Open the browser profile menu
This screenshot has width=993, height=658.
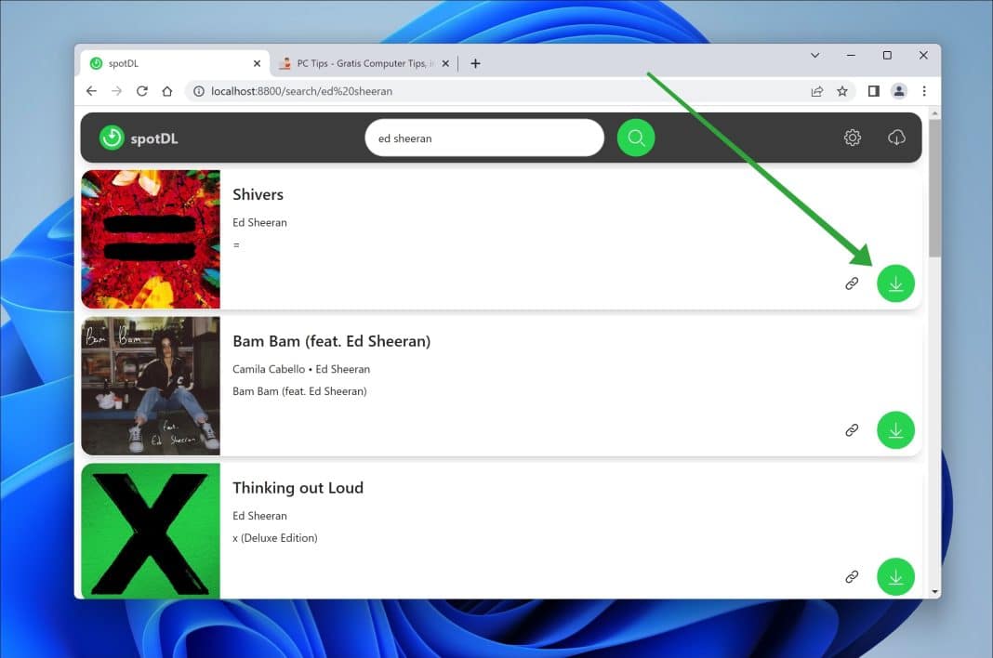[898, 91]
